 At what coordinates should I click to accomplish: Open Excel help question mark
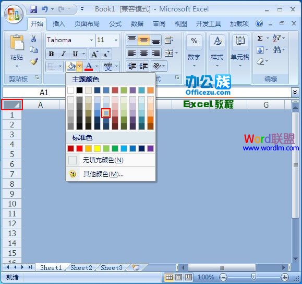pos(259,23)
